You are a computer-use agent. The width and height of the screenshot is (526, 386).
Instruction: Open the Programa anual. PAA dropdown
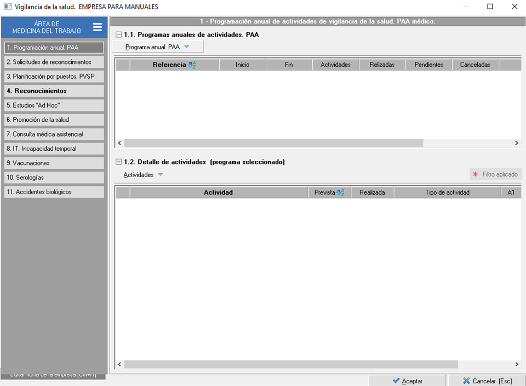pos(157,47)
